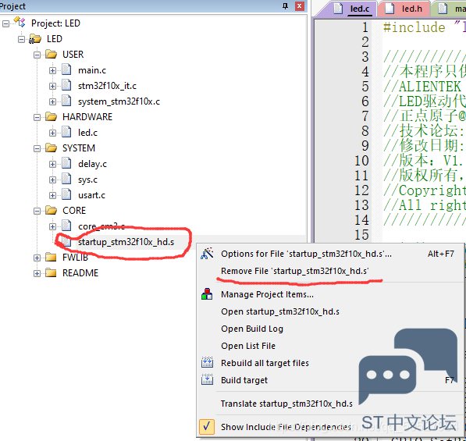466x441 pixels.
Task: Click the SYSTEM group folder icon
Action: 51,148
